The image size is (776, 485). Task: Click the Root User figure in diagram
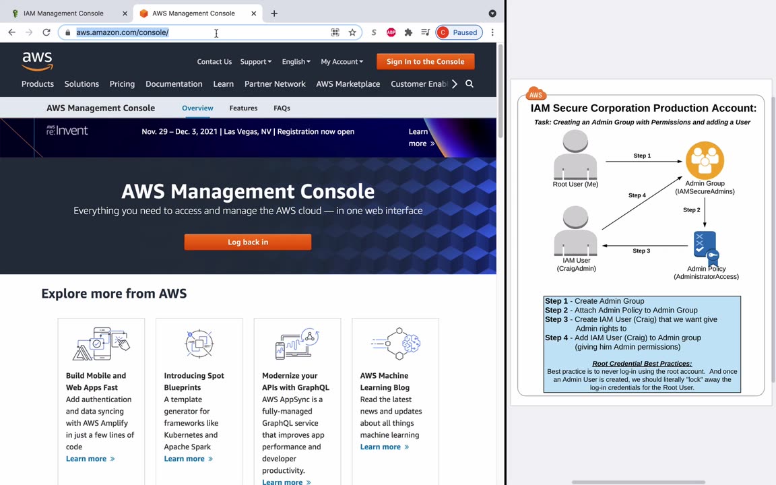pyautogui.click(x=575, y=155)
